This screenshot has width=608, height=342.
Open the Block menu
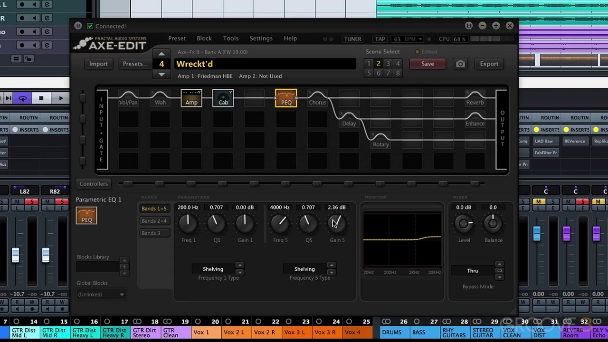(x=204, y=38)
